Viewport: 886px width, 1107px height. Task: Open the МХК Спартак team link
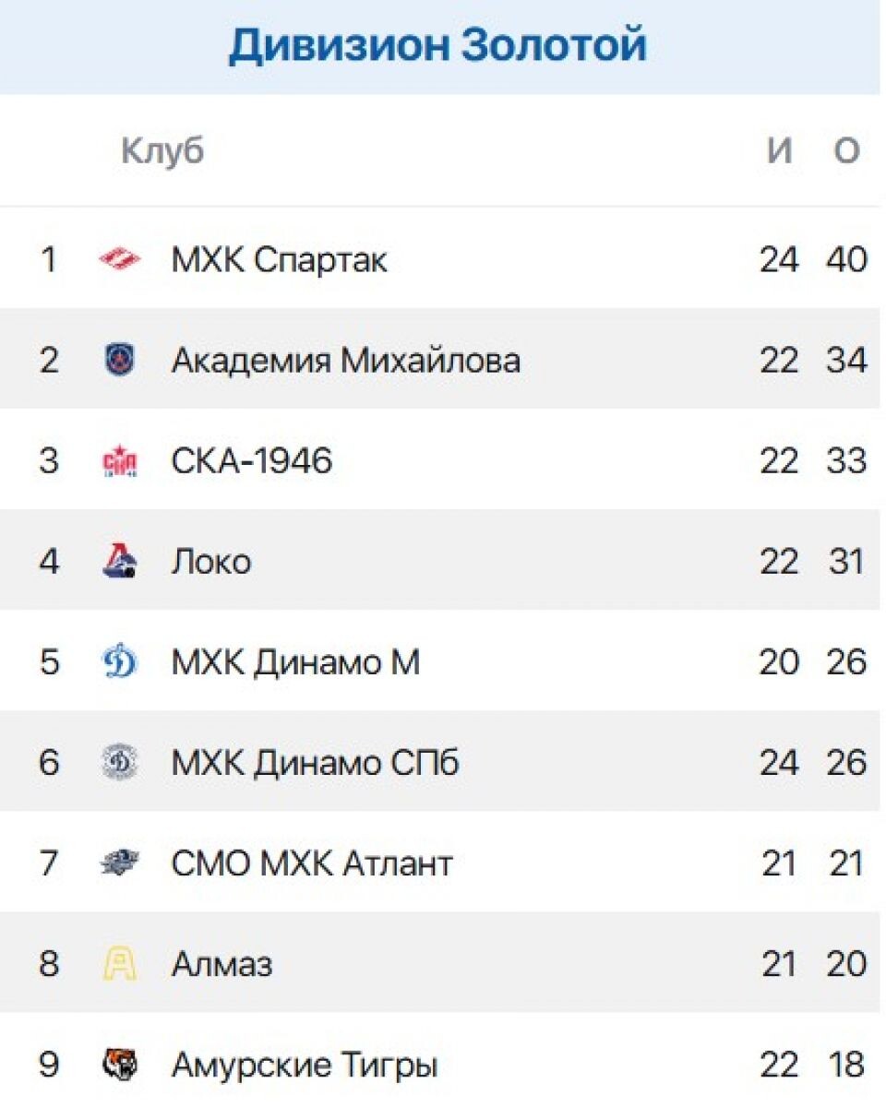(280, 260)
